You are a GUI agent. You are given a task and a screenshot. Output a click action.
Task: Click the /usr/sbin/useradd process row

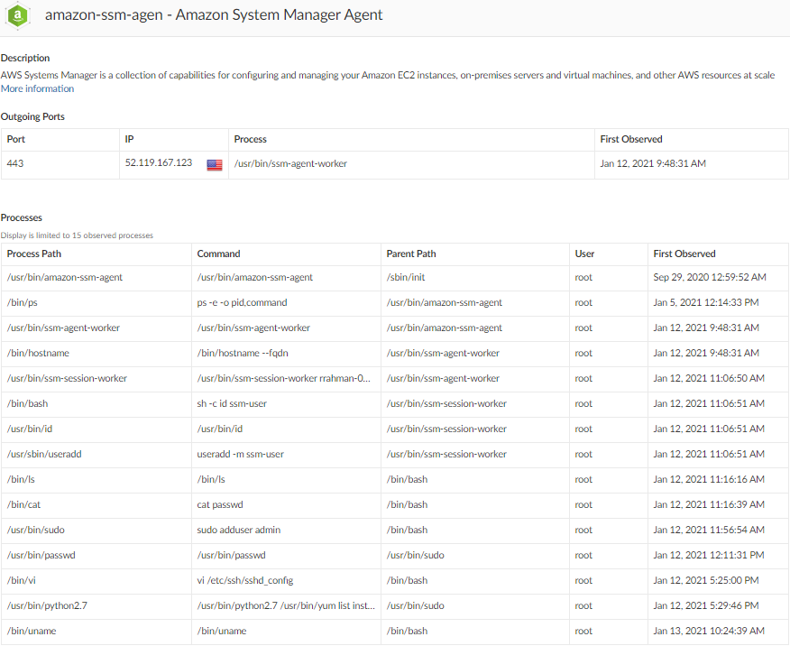[44, 454]
